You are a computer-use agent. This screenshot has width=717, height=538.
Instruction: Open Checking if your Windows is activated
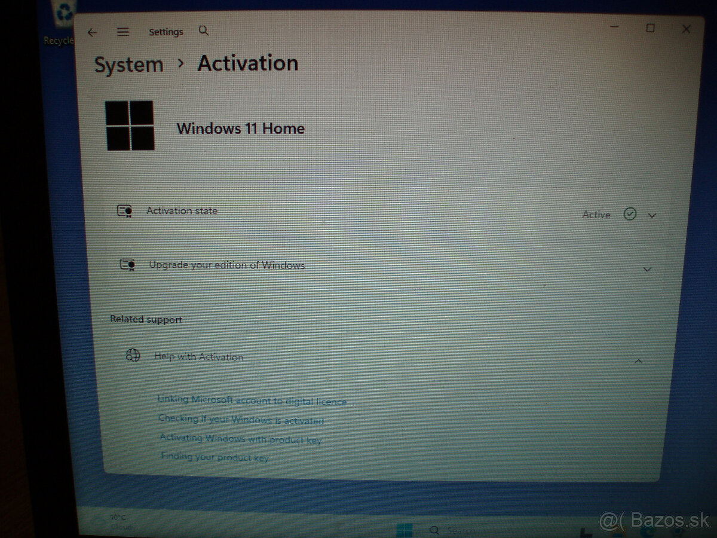(x=241, y=420)
